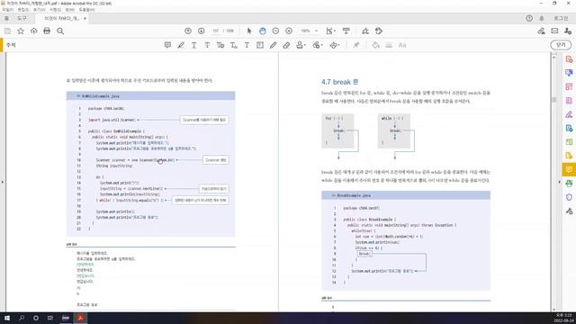This screenshot has height=324, width=576.
Task: Click the scrolling mode icon
Action: pos(346,31)
